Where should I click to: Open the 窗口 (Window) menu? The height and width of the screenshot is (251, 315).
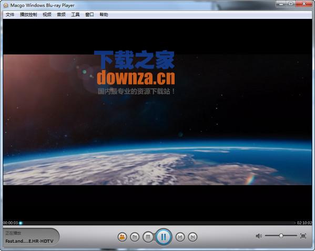point(89,15)
